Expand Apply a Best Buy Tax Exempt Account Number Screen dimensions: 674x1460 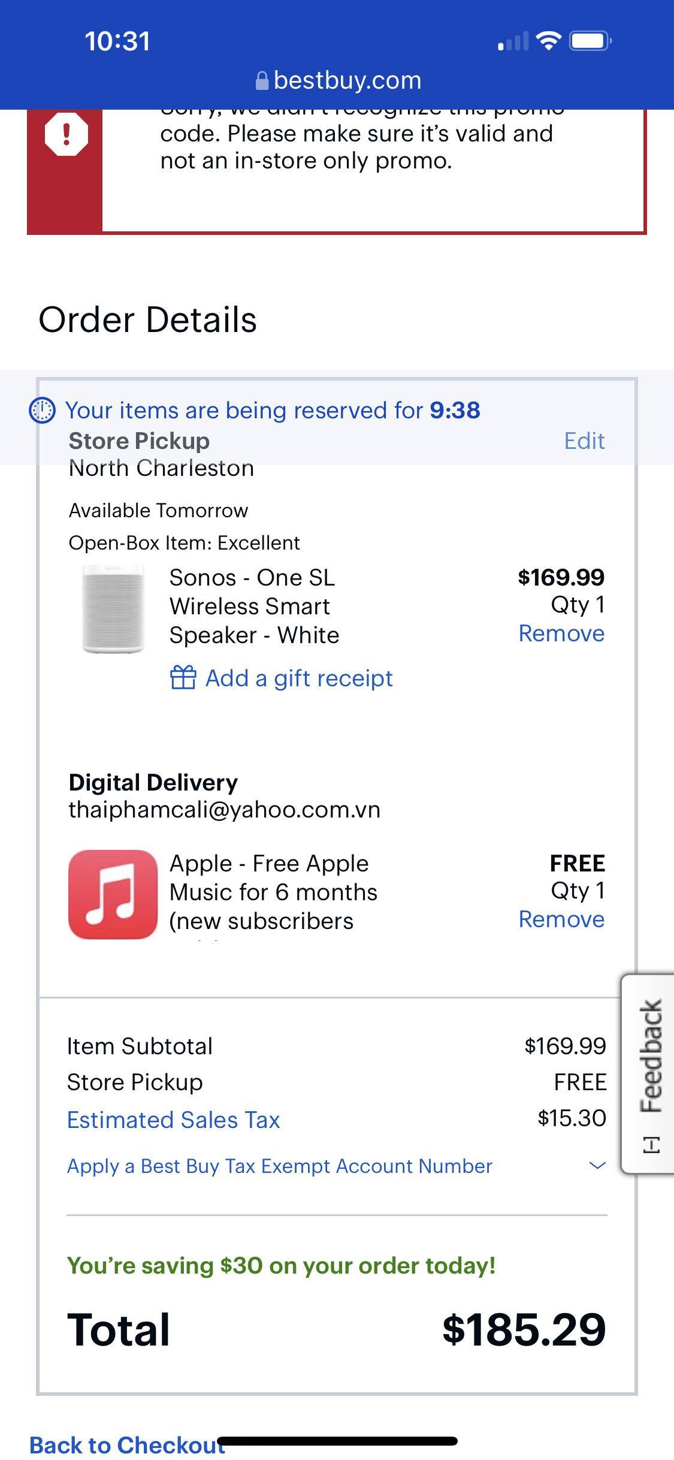coord(279,1166)
